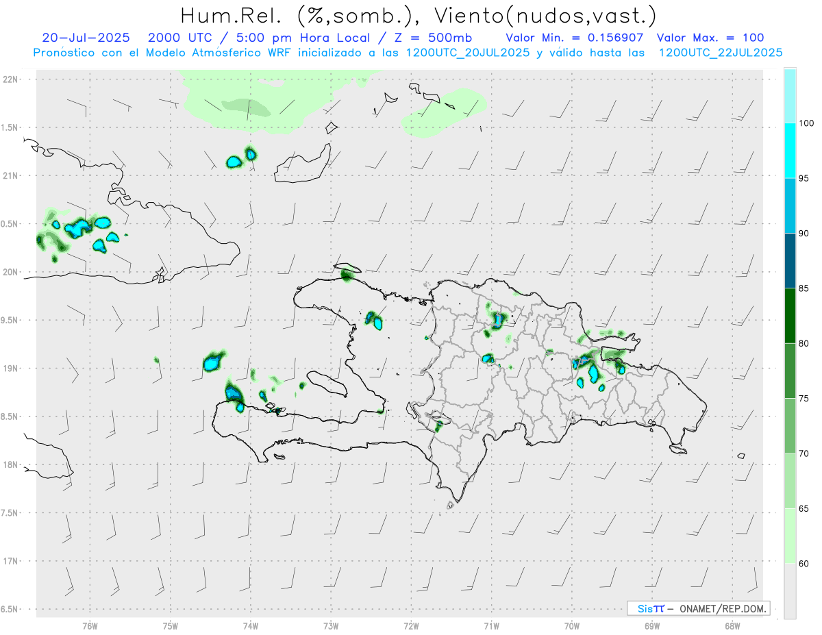This screenshot has width=822, height=635.
Task: Click the title 'Hum.Rel. (%,somb.), Viento(nudos,vast.)'
Action: [418, 15]
